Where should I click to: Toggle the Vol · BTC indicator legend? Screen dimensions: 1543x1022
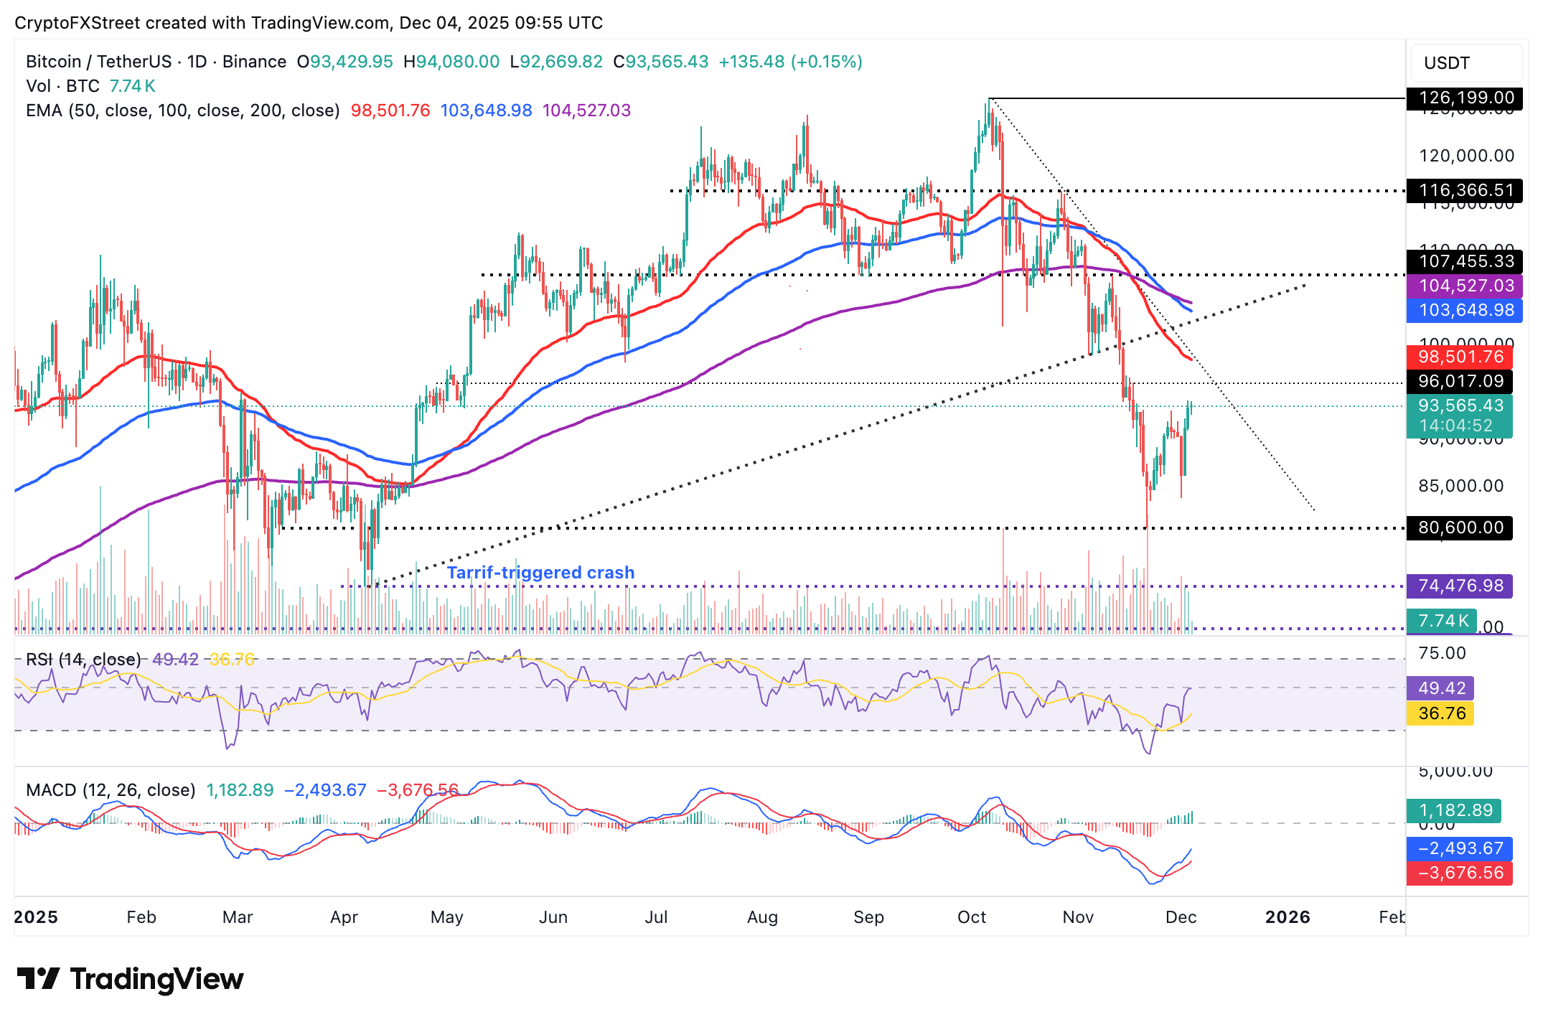61,85
